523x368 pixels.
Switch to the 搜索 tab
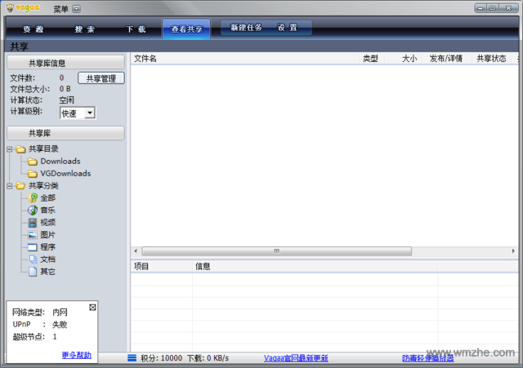84,29
